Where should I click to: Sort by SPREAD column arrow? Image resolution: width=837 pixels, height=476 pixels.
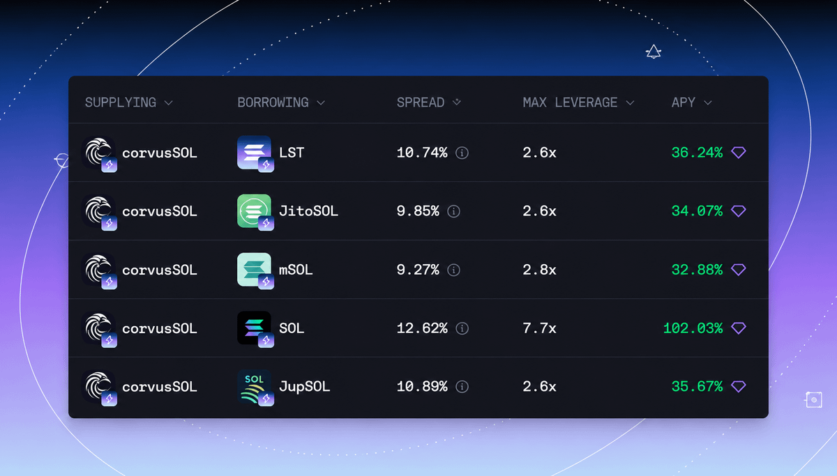(x=457, y=102)
